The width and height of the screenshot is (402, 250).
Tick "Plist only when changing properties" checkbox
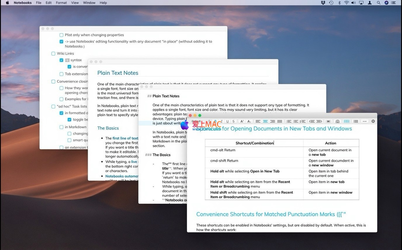click(x=61, y=35)
